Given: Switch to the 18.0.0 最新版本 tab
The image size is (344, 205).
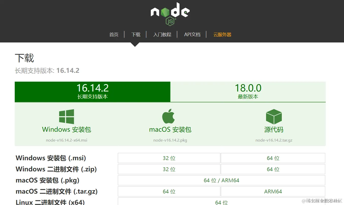Looking at the screenshot, I should 248,92.
